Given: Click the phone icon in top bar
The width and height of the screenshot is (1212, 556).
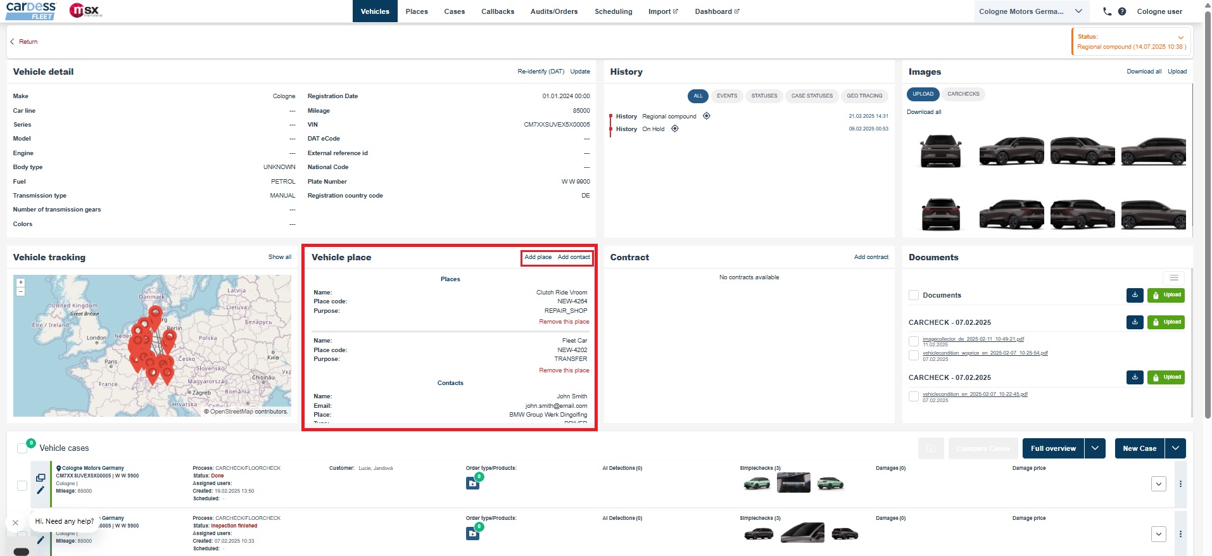Looking at the screenshot, I should (1107, 11).
